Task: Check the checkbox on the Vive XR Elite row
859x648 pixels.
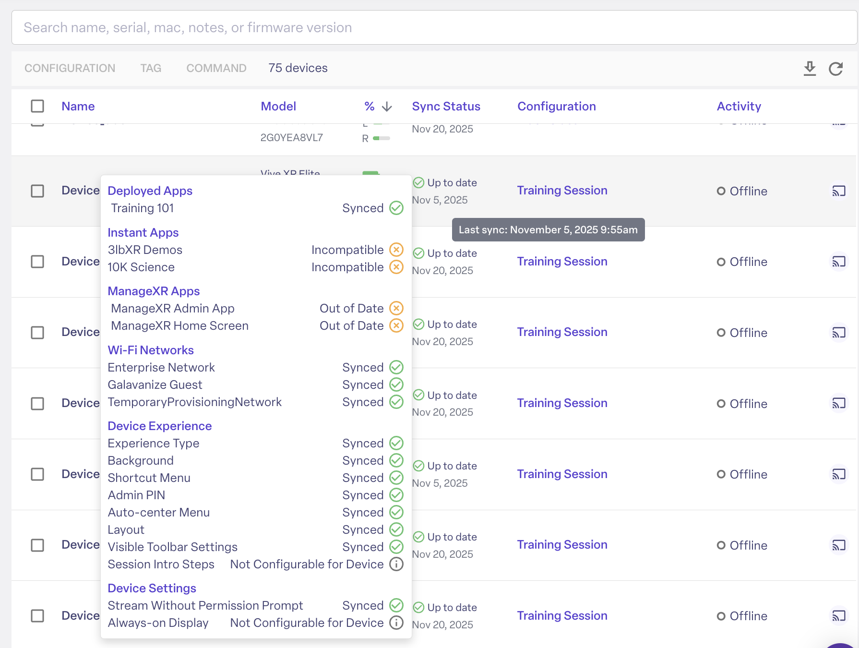Action: coord(37,191)
